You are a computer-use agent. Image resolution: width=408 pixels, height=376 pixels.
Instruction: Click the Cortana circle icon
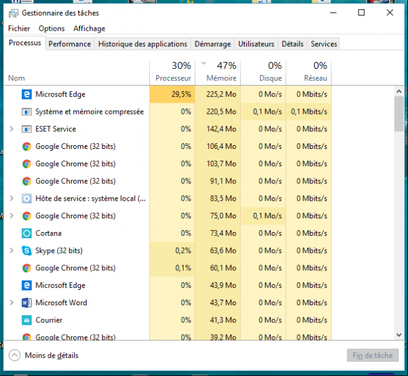click(x=26, y=233)
